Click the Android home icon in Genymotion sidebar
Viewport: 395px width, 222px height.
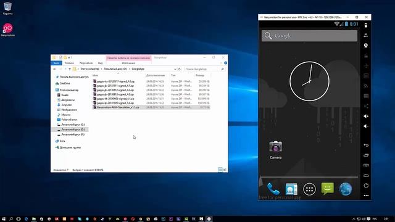(x=366, y=175)
